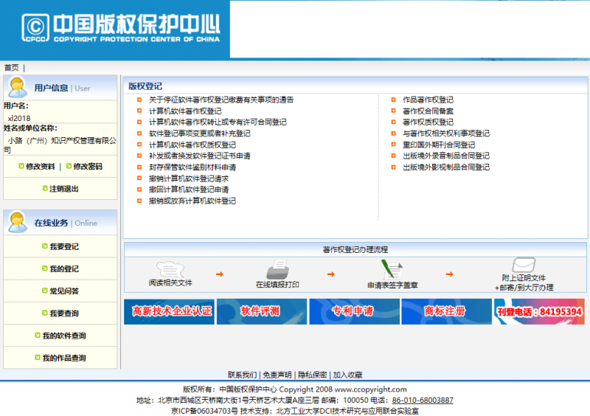
Task: Open 联系我们 footer link
Action: (242, 375)
